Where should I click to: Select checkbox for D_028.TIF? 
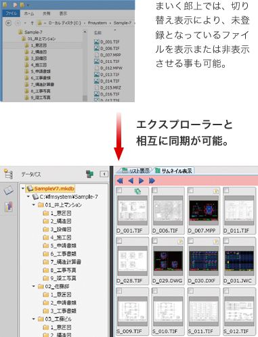119,241
